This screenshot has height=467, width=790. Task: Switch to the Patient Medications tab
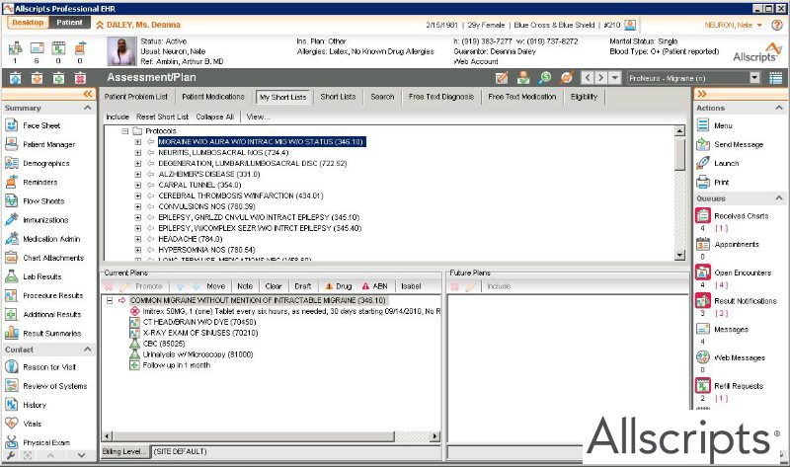pyautogui.click(x=212, y=97)
